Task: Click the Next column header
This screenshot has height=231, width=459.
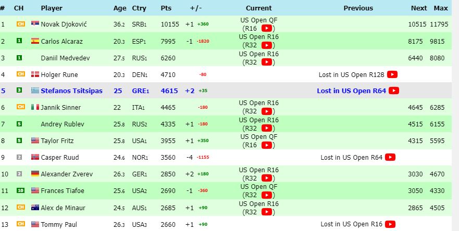Action: (419, 8)
